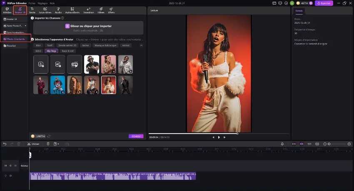Refresh credits icon beside 46714 bottom-left

(x=49, y=136)
